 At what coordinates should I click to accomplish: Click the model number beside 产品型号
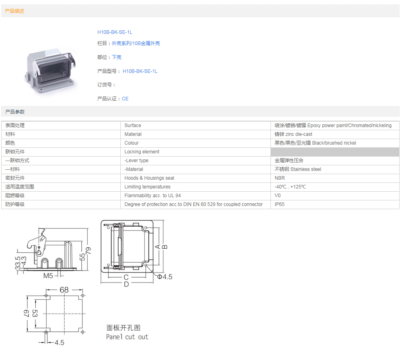pos(140,71)
